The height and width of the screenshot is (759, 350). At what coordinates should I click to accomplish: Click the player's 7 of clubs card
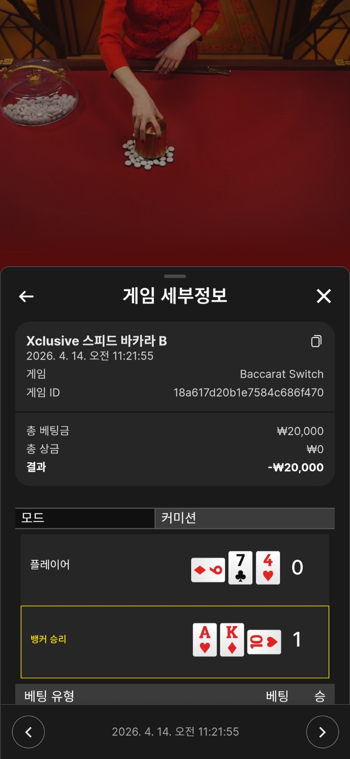click(x=240, y=568)
